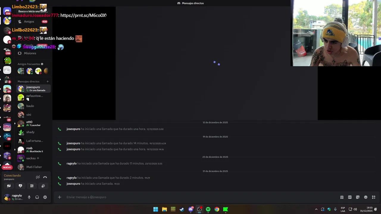
Task: Open the rosb conversation playing BlueStacks 5
Action: point(33,150)
